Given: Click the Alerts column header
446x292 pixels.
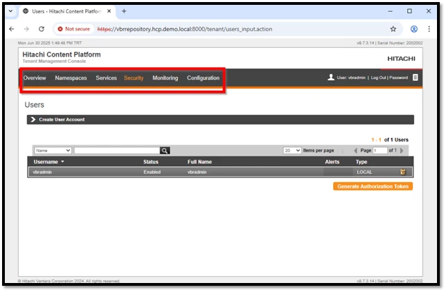Looking at the screenshot, I should 332,162.
